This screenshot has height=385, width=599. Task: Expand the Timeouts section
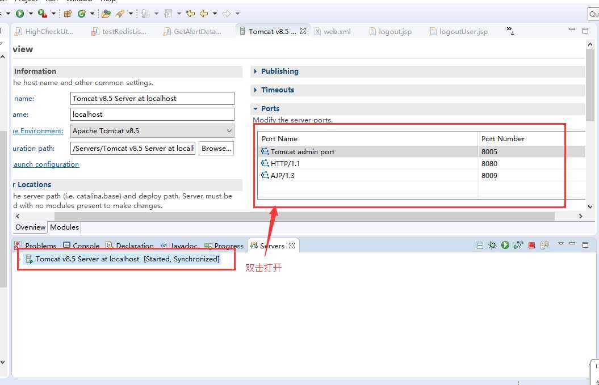click(x=255, y=90)
